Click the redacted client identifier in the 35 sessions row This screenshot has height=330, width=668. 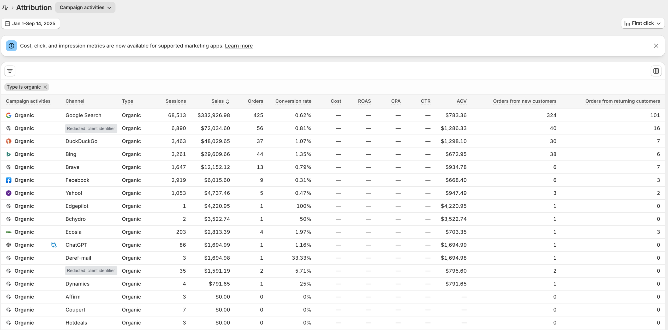pyautogui.click(x=91, y=271)
